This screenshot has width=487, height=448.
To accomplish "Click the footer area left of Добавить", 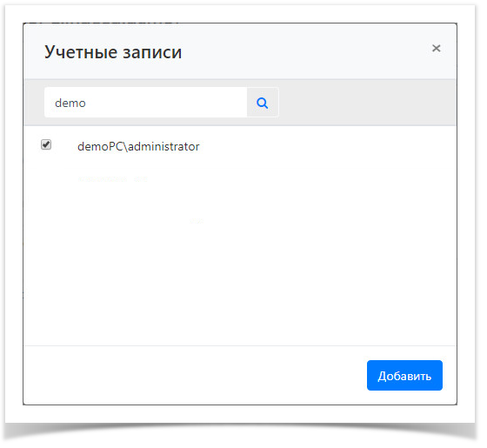I will (196, 375).
